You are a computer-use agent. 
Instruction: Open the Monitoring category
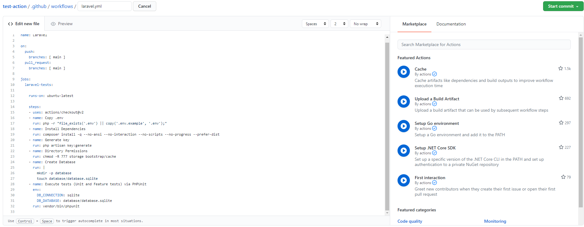click(495, 221)
